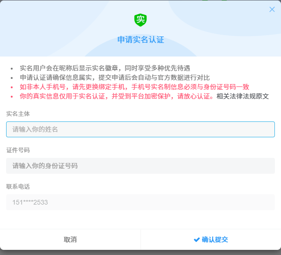Click the notice about 实名徽章 priority benefits
The height and width of the screenshot is (255, 281).
pyautogui.click(x=105, y=68)
